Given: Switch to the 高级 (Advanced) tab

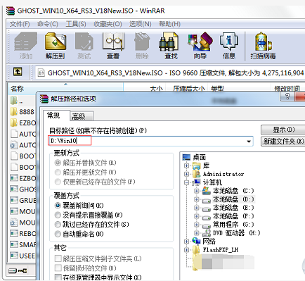Looking at the screenshot, I should [82, 116].
